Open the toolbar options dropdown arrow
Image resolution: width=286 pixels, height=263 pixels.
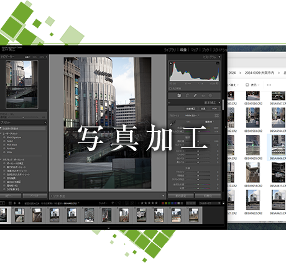pos(163,196)
